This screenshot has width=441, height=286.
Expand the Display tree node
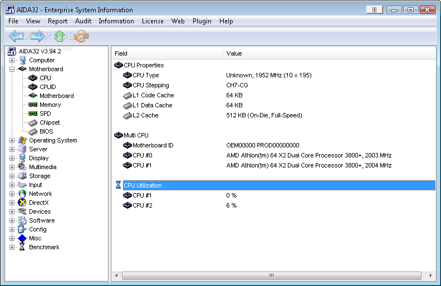pos(12,158)
